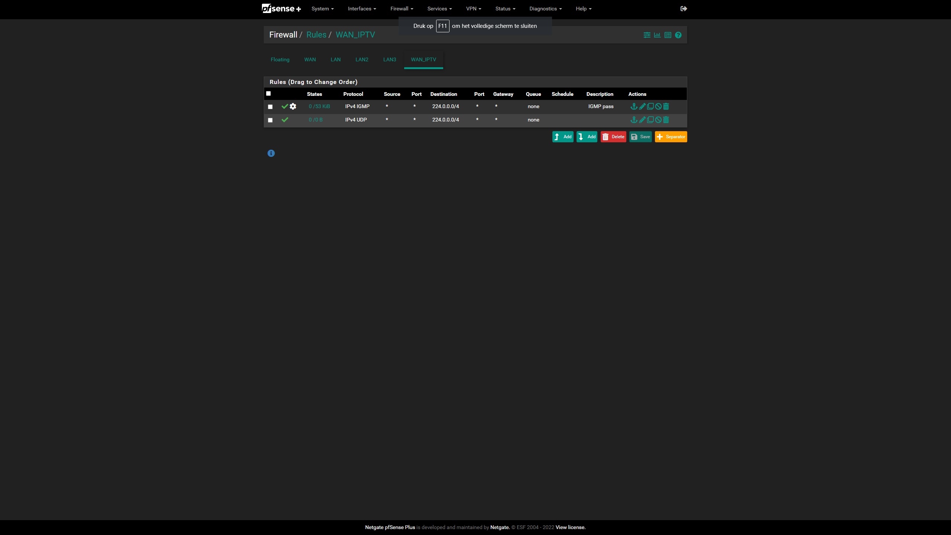Click the orange Separator button
Image resolution: width=951 pixels, height=535 pixels.
[671, 137]
